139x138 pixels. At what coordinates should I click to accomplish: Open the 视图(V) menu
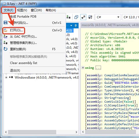[22, 10]
